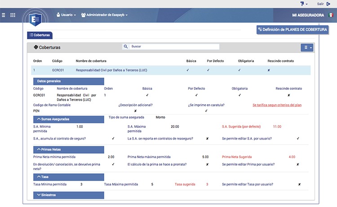
Task: Toggle Se permite editar S.A. por usuario check
Action: pyautogui.click(x=298, y=138)
